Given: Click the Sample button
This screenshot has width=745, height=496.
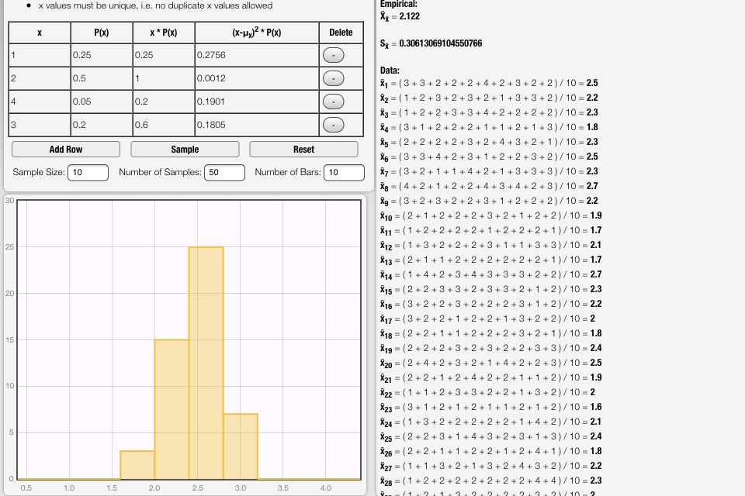Looking at the screenshot, I should click(x=185, y=149).
